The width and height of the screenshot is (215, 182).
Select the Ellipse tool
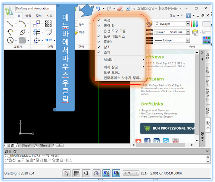pyautogui.click(x=23, y=32)
